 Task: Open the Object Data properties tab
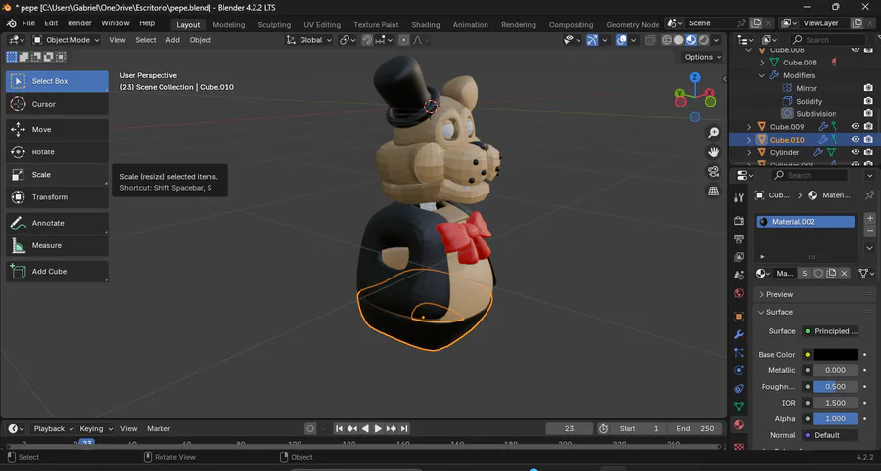(x=739, y=407)
